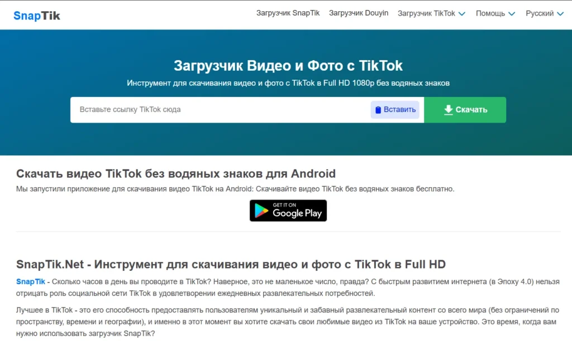Click the text starting Мы запустили приложение
The height and width of the screenshot is (341, 572).
tap(235, 189)
